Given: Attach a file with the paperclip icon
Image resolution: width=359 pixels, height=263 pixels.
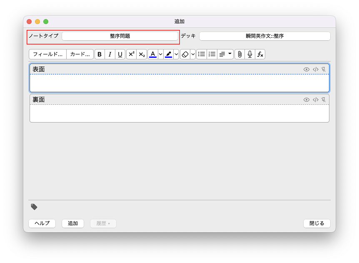Looking at the screenshot, I should point(240,54).
